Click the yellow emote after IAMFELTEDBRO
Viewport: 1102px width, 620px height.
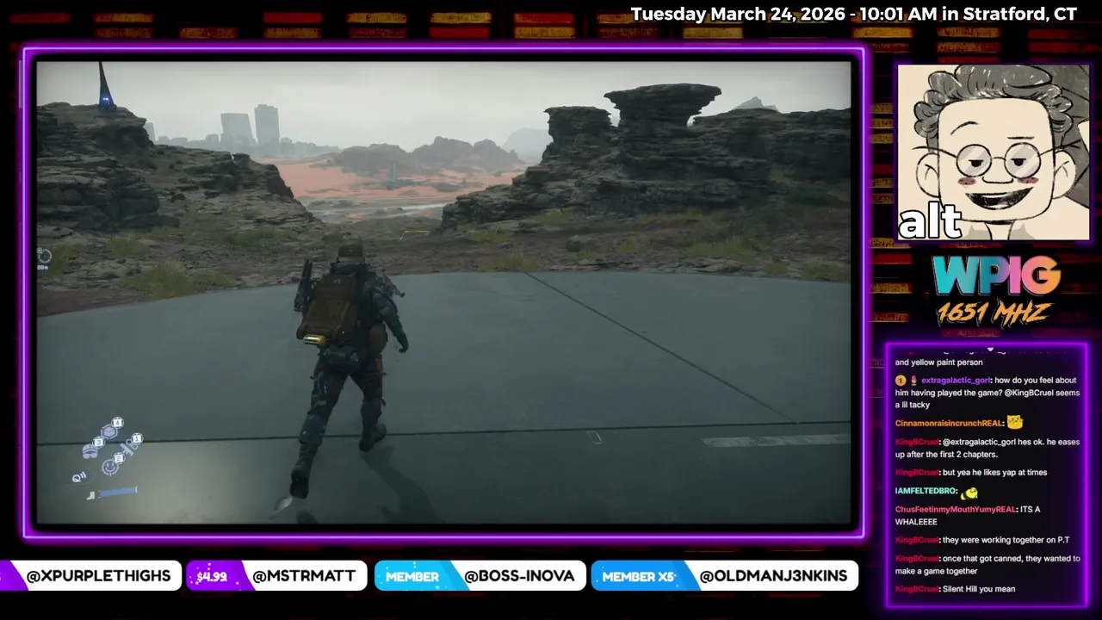click(969, 493)
